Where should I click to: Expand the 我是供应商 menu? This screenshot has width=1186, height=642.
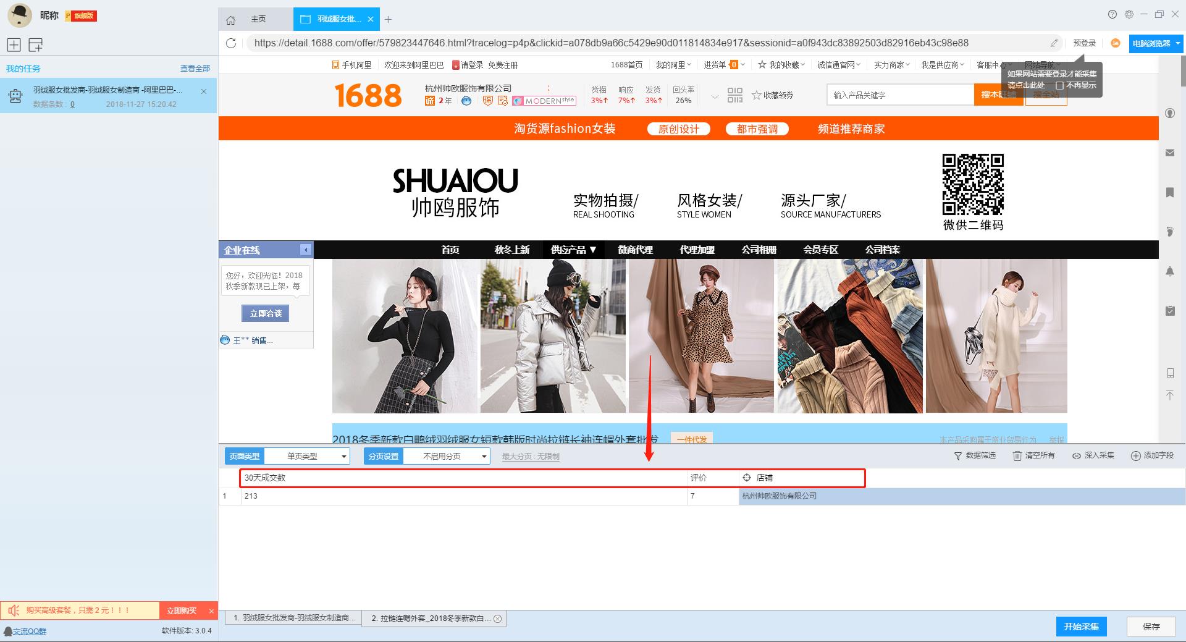[x=943, y=65]
